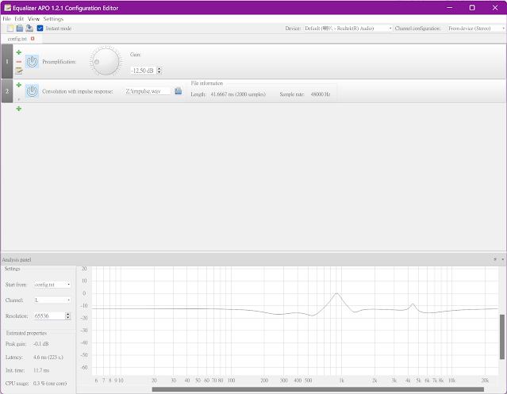Close the Analysis panel

point(502,259)
